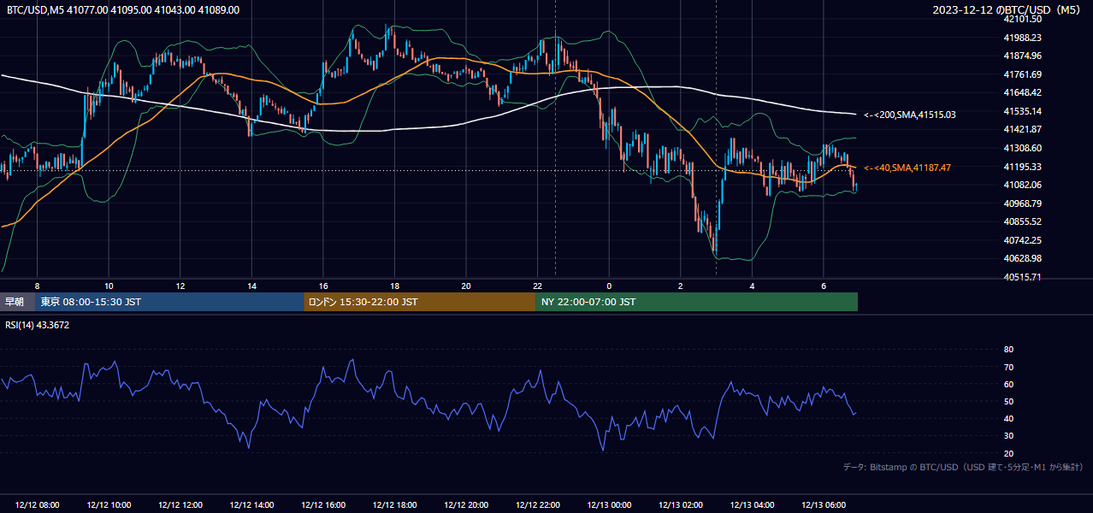Click the price axis value 41648.42
Image resolution: width=1093 pixels, height=513 pixels.
pyautogui.click(x=1022, y=92)
